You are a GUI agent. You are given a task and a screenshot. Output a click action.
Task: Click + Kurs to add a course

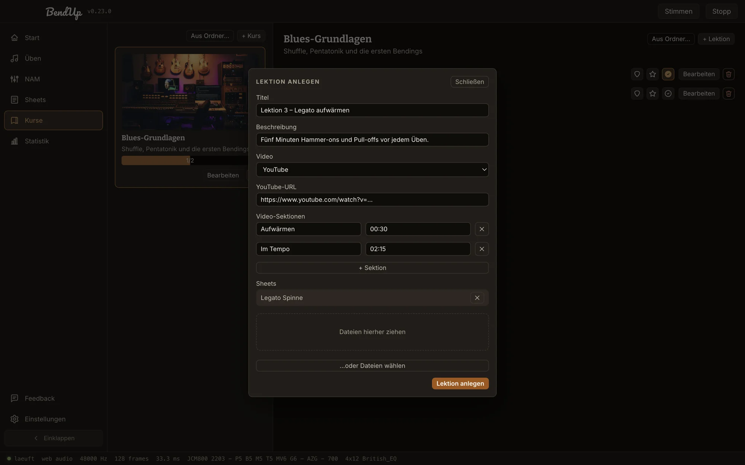click(x=251, y=36)
